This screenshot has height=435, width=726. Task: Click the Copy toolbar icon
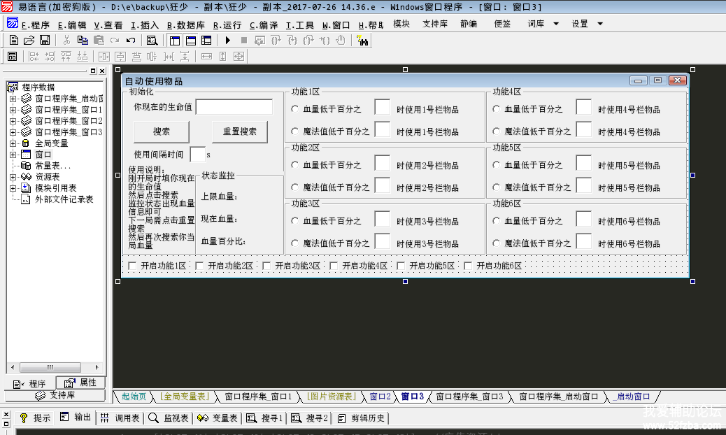pyautogui.click(x=83, y=41)
